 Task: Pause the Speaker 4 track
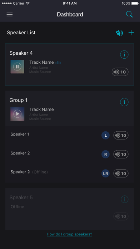pyautogui.click(x=17, y=67)
